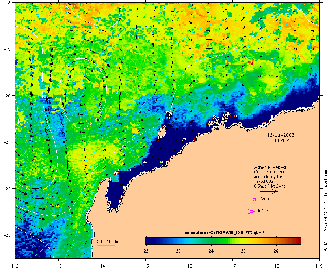Viewport: 331px width, 268px height.
Task: Click the time label 08:28Z
Action: coord(281,140)
